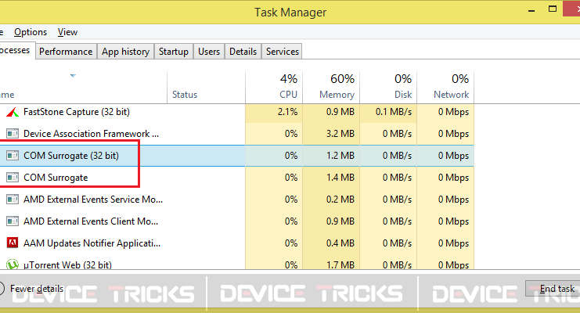Viewport: 580px width, 313px height.
Task: Select AAM Updates Notifier Applicati... row
Action: coord(236,243)
